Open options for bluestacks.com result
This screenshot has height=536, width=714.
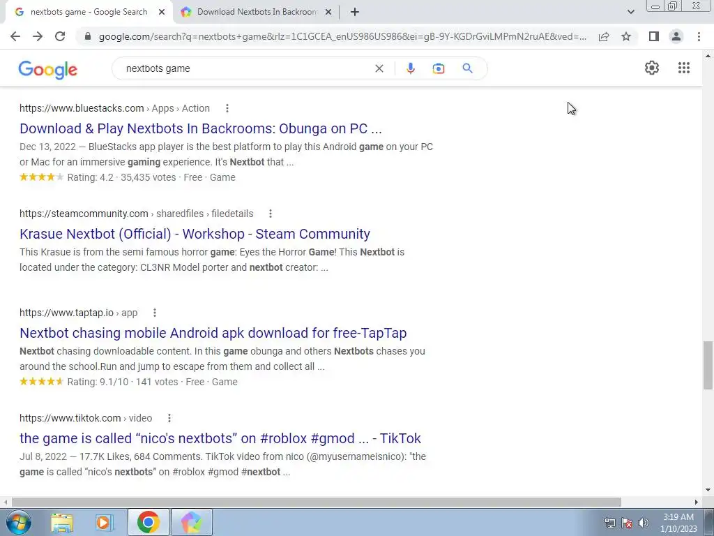tap(227, 108)
